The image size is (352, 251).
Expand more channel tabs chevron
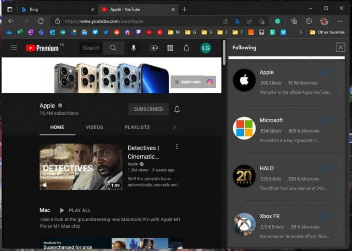tap(174, 128)
